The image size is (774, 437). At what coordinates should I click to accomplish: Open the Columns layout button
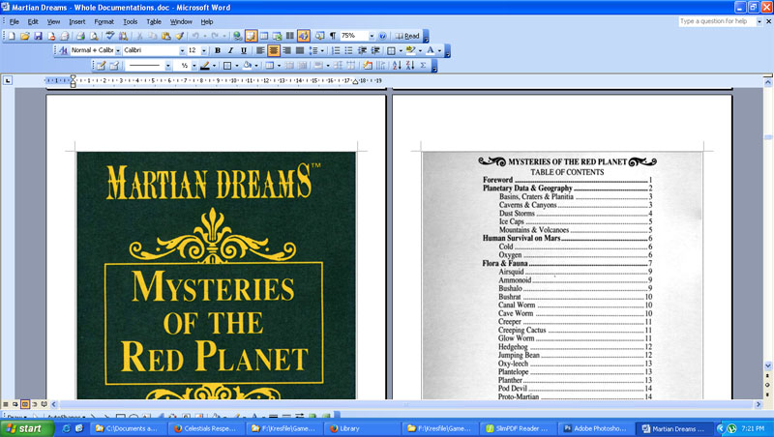pos(289,36)
